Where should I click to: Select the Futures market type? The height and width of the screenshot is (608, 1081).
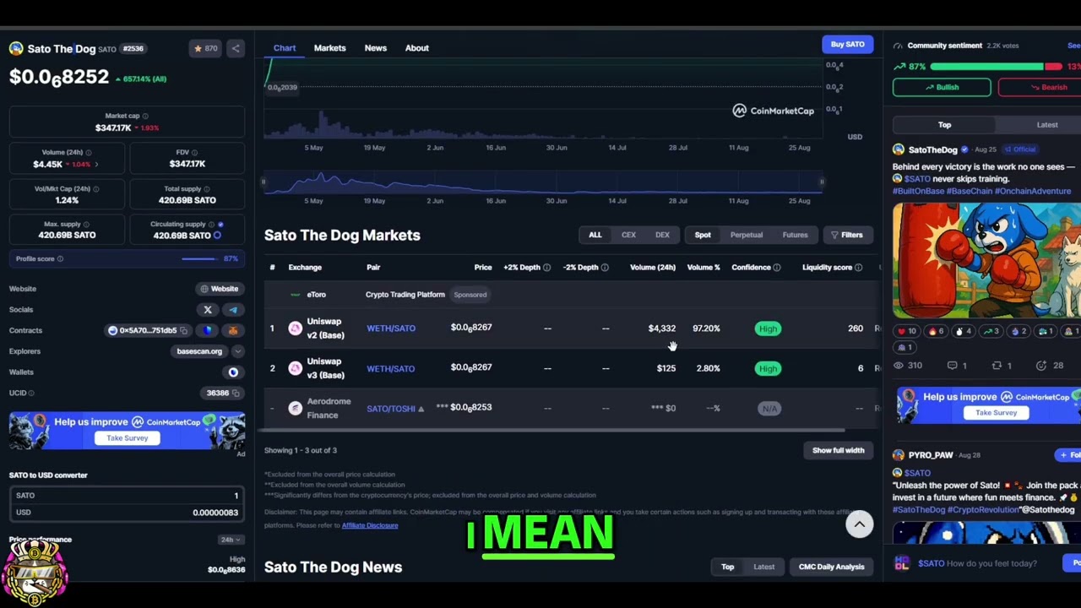coord(795,236)
